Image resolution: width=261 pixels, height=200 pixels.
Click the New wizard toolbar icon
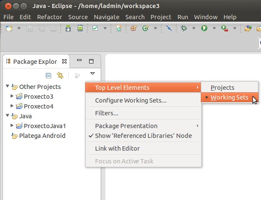coord(9,28)
